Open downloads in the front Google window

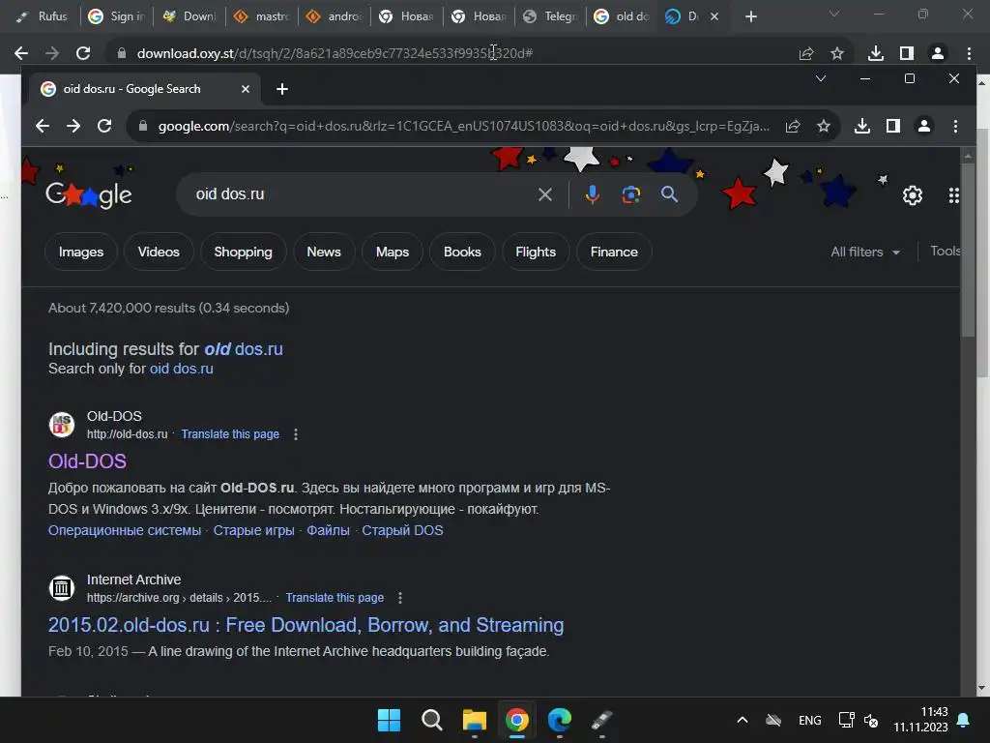[861, 126]
